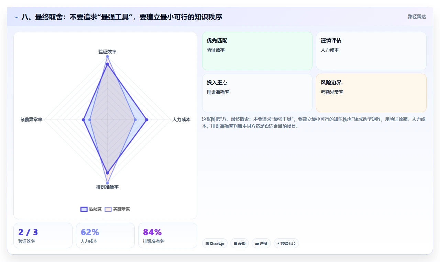Screen dimensions: 440x262
Task: Click 验证效率 text in 优先匹配 card
Action: (x=216, y=50)
